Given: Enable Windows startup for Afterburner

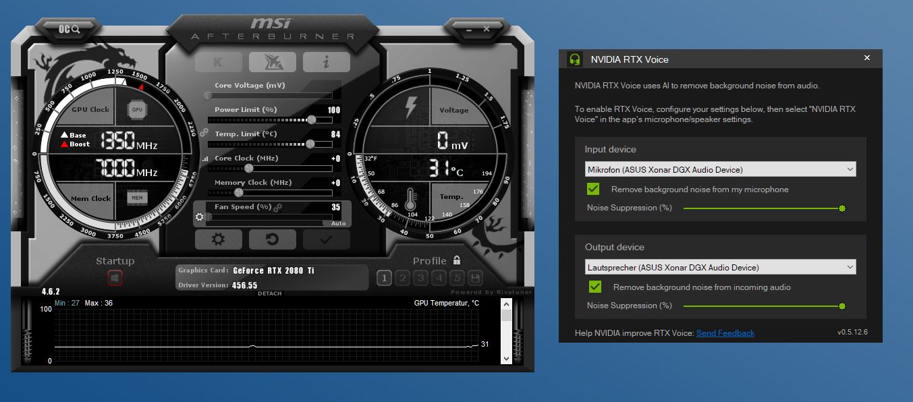Looking at the screenshot, I should [x=115, y=277].
